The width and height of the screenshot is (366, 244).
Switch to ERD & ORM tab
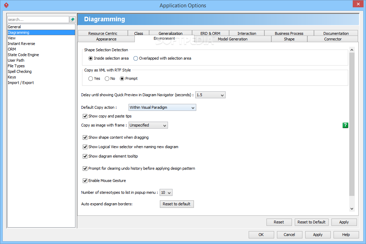click(210, 33)
